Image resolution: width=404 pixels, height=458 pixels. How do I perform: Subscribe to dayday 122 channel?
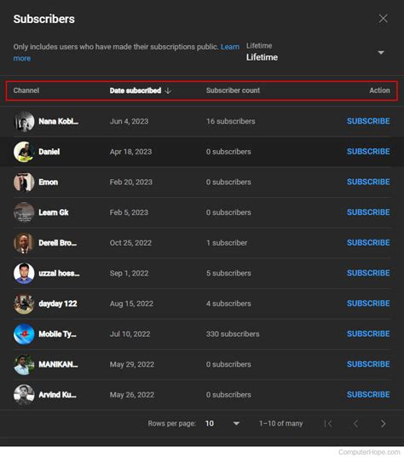(368, 304)
